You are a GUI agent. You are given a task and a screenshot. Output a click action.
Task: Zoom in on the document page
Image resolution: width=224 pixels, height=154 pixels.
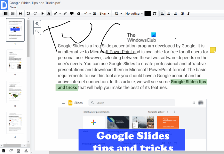[37, 24]
